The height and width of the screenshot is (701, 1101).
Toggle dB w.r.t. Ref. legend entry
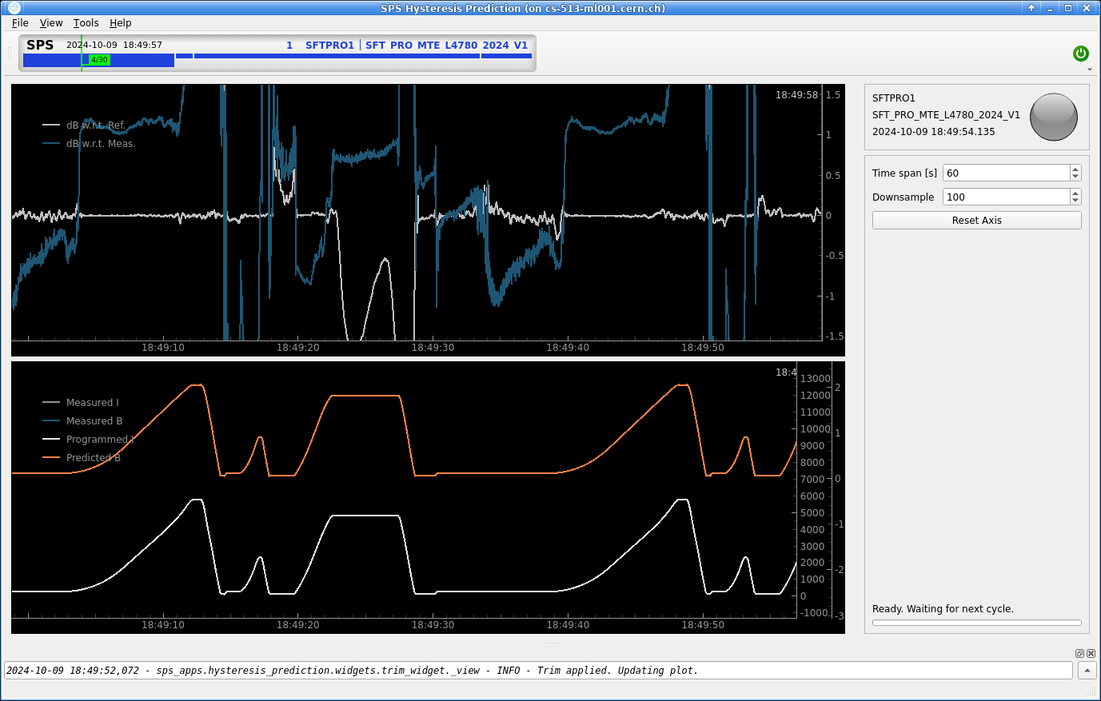[x=95, y=125]
